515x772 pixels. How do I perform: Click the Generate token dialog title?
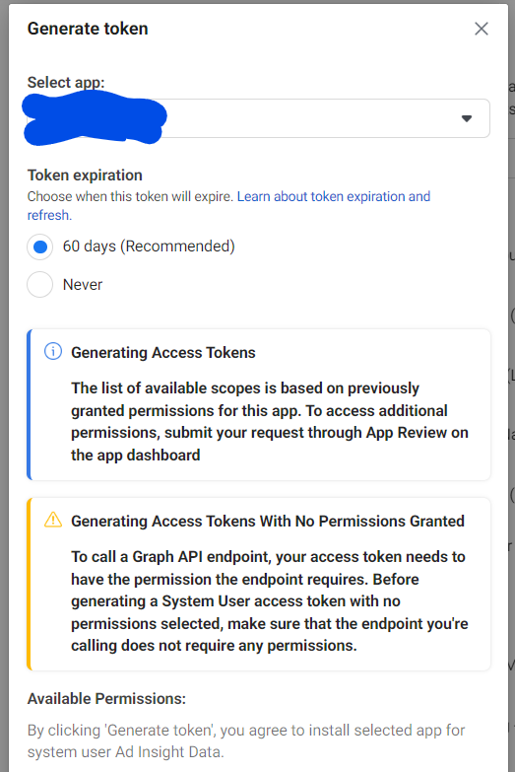88,29
